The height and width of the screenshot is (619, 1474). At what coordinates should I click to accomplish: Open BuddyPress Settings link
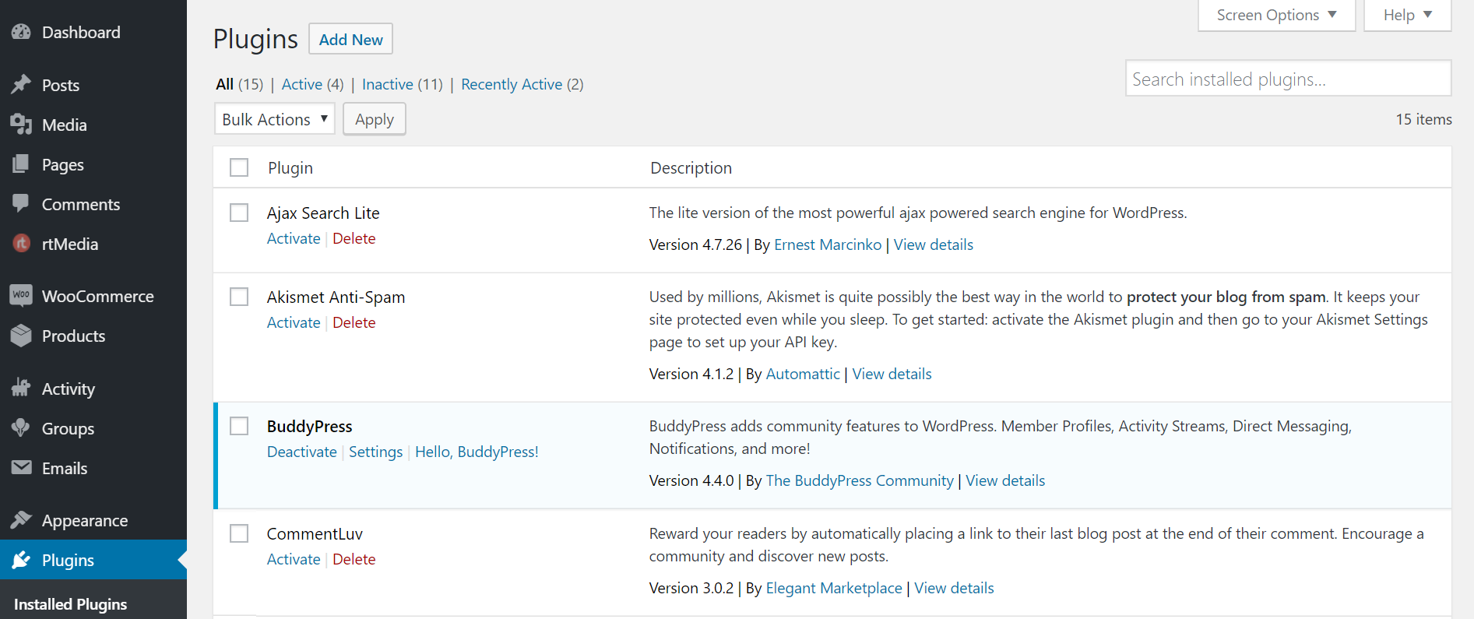375,452
